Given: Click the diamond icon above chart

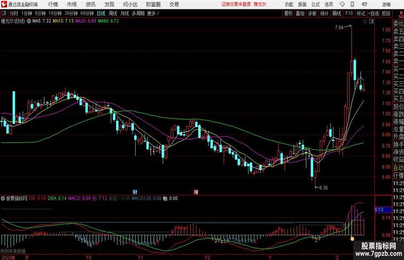Looking at the screenshot, I should [365, 21].
